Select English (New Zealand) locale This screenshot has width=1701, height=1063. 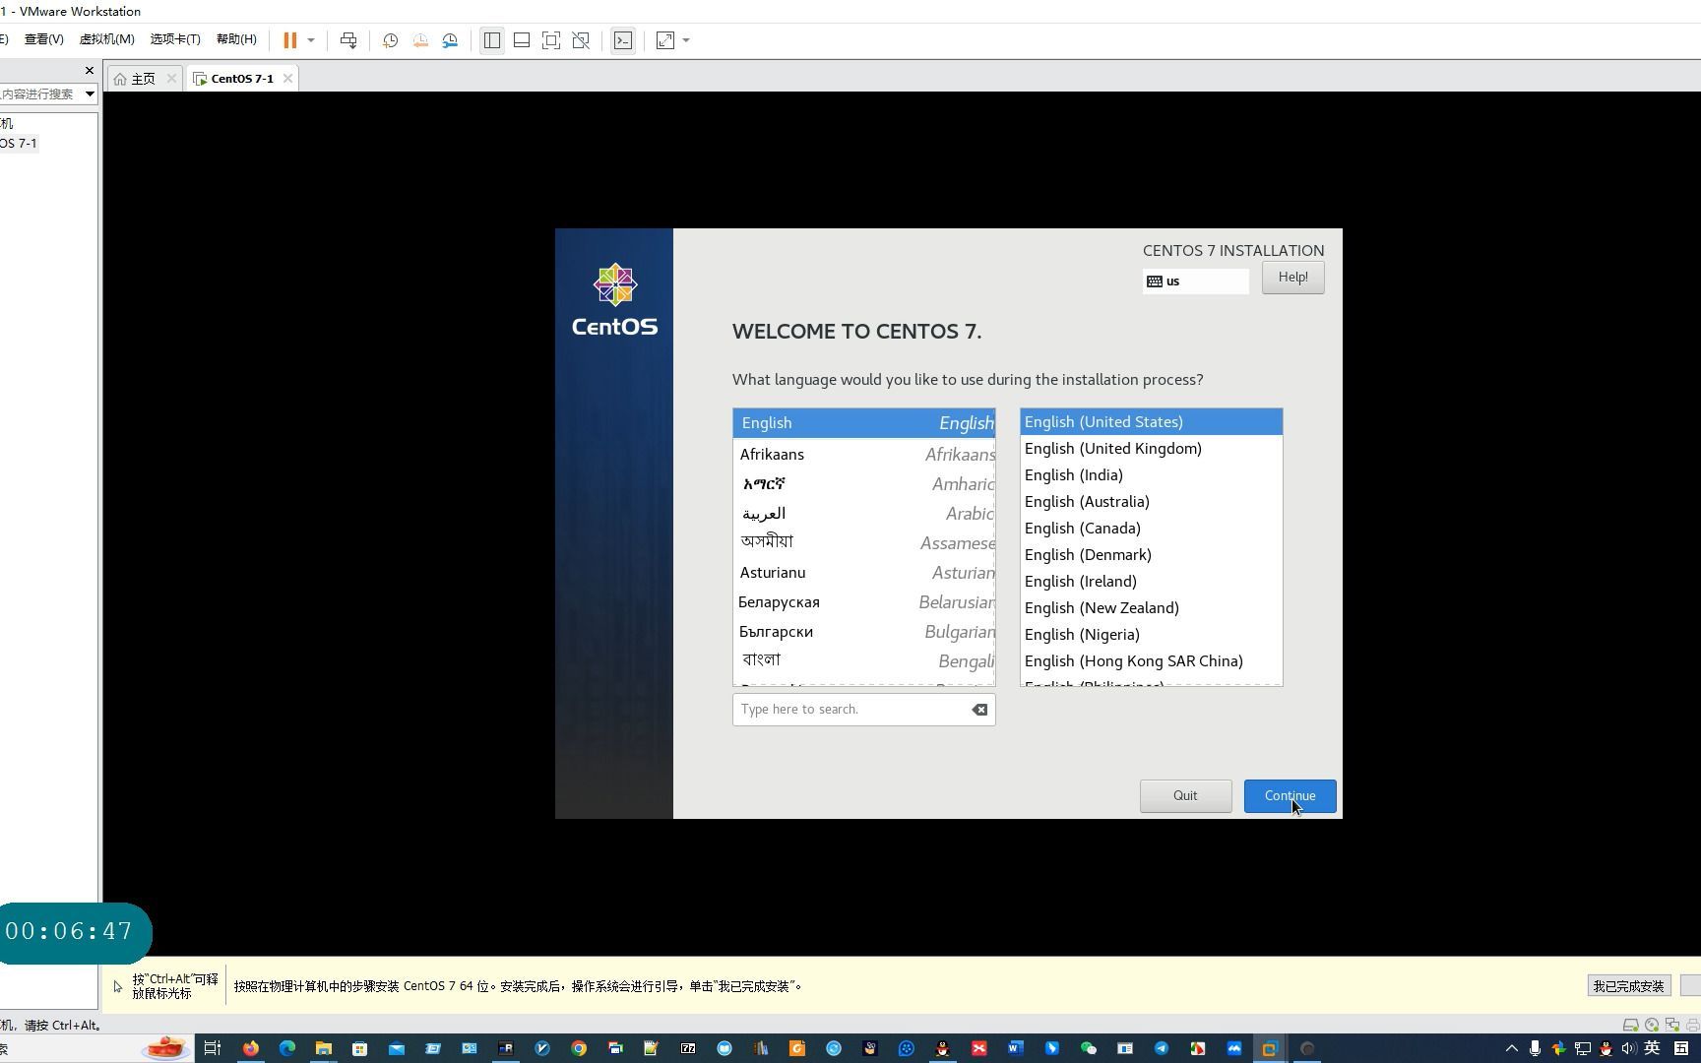1151,608
